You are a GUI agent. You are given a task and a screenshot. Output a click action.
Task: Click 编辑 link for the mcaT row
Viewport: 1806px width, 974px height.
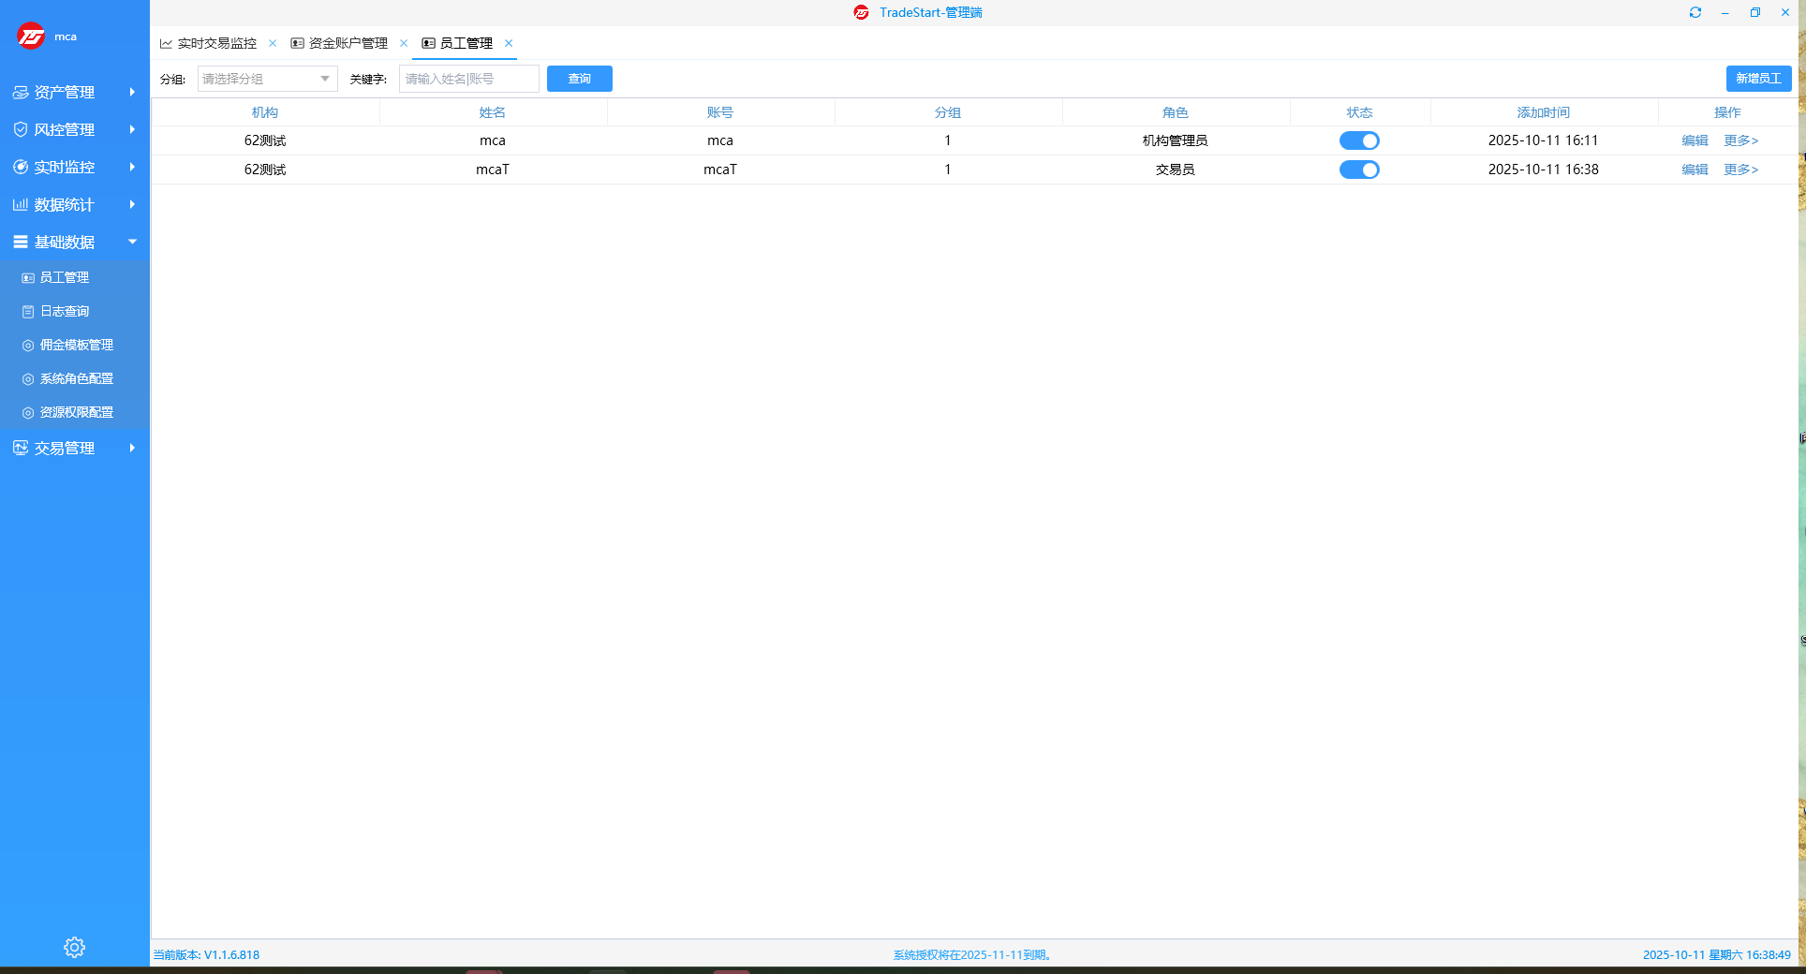click(x=1694, y=170)
